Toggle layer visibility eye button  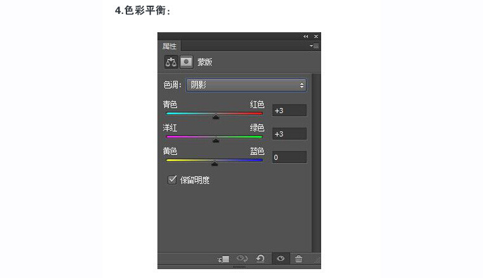[x=281, y=258]
